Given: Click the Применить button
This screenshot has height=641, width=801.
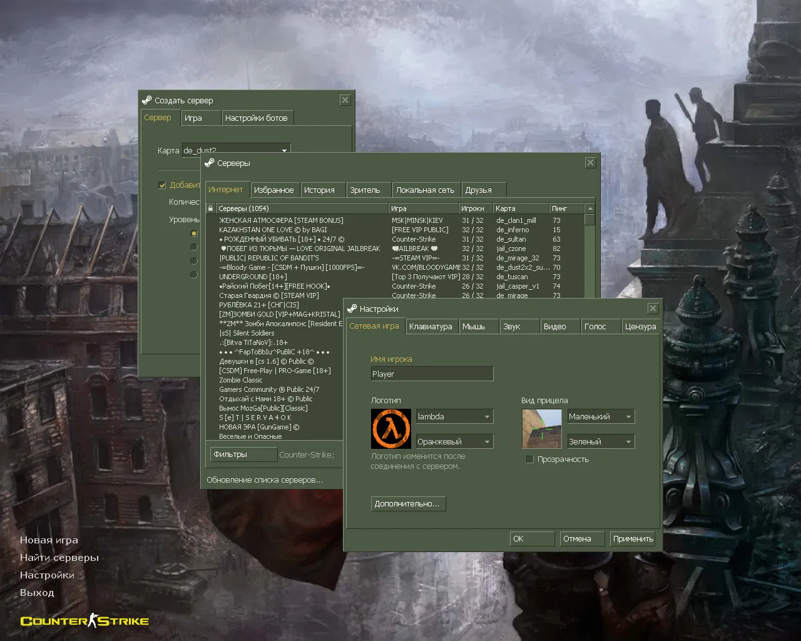Looking at the screenshot, I should [x=633, y=539].
